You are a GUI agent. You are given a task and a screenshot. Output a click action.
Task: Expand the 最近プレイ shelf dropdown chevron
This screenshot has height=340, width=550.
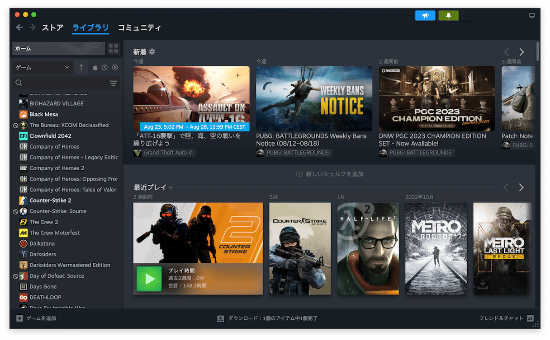tap(171, 187)
